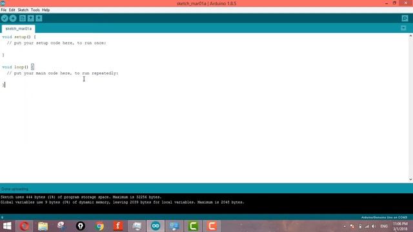This screenshot has width=413, height=232.
Task: Click the taskbar clock showing 11:06 PM
Action: [x=400, y=226]
